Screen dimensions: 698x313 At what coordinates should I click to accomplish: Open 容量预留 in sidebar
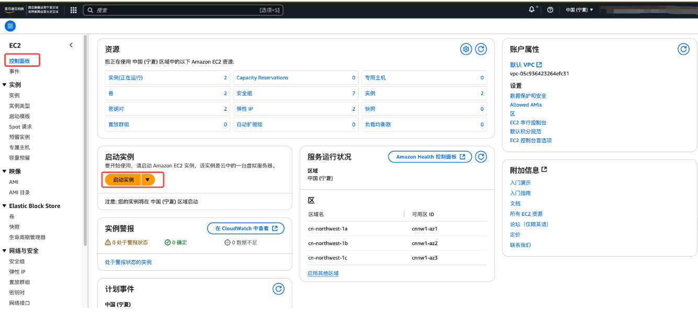point(19,158)
